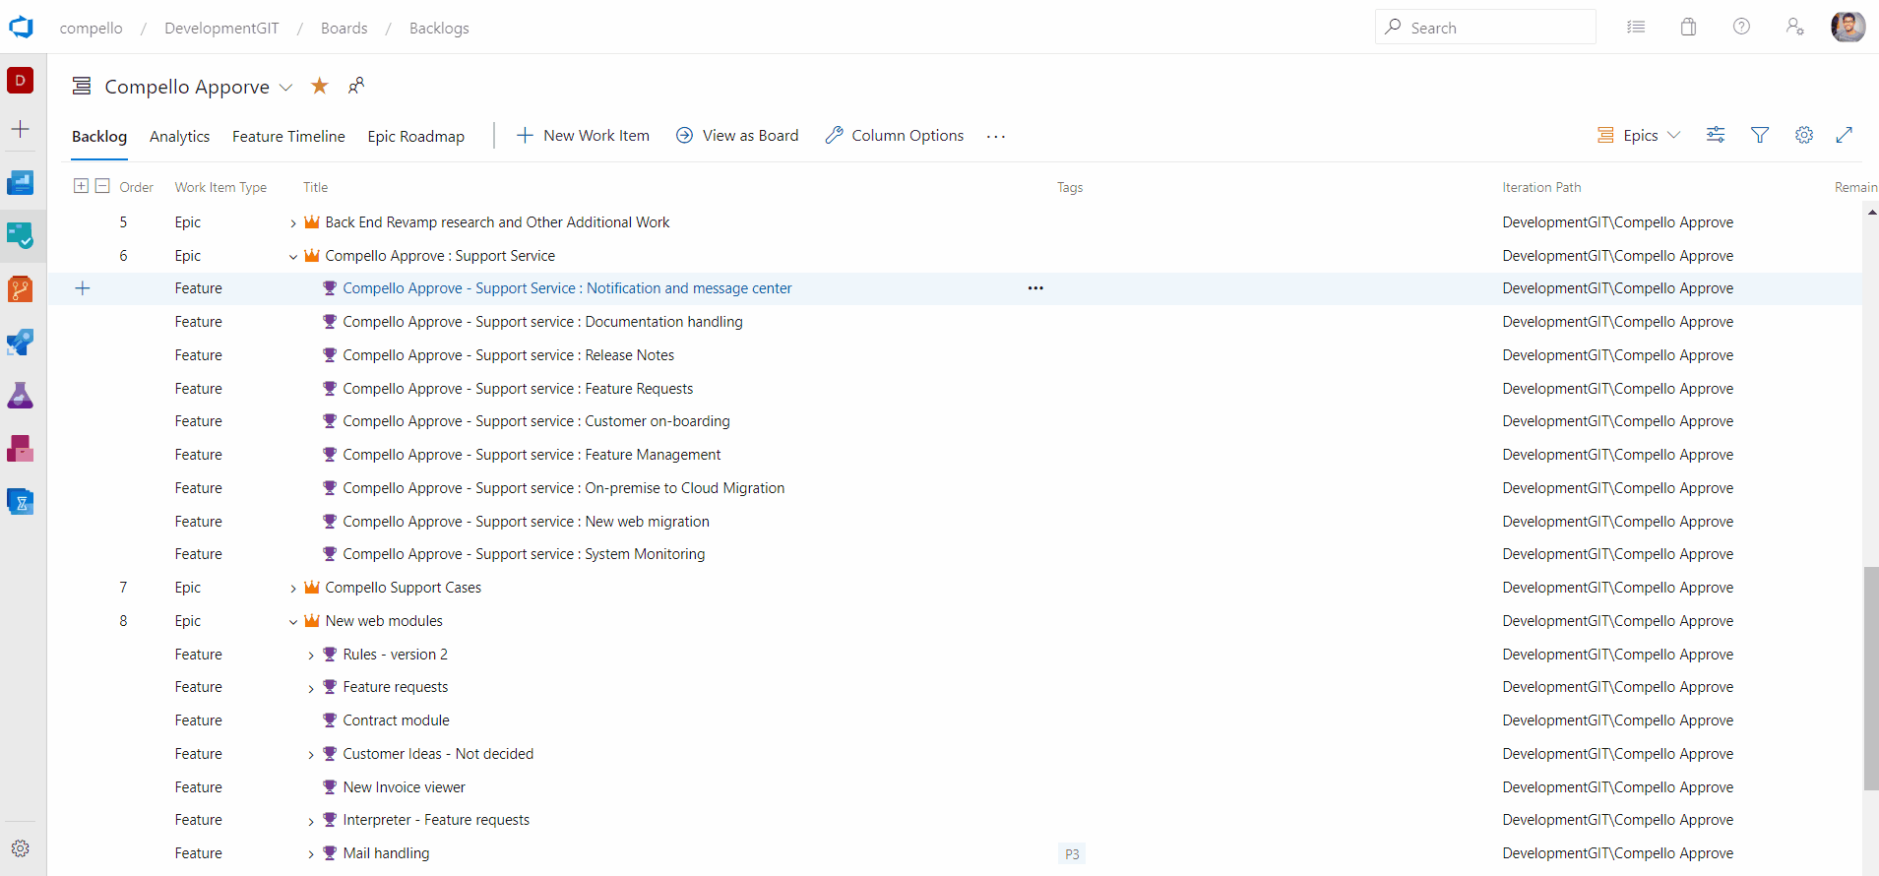The height and width of the screenshot is (876, 1879).
Task: Select the Support service : Release Notes row
Action: coord(955,355)
